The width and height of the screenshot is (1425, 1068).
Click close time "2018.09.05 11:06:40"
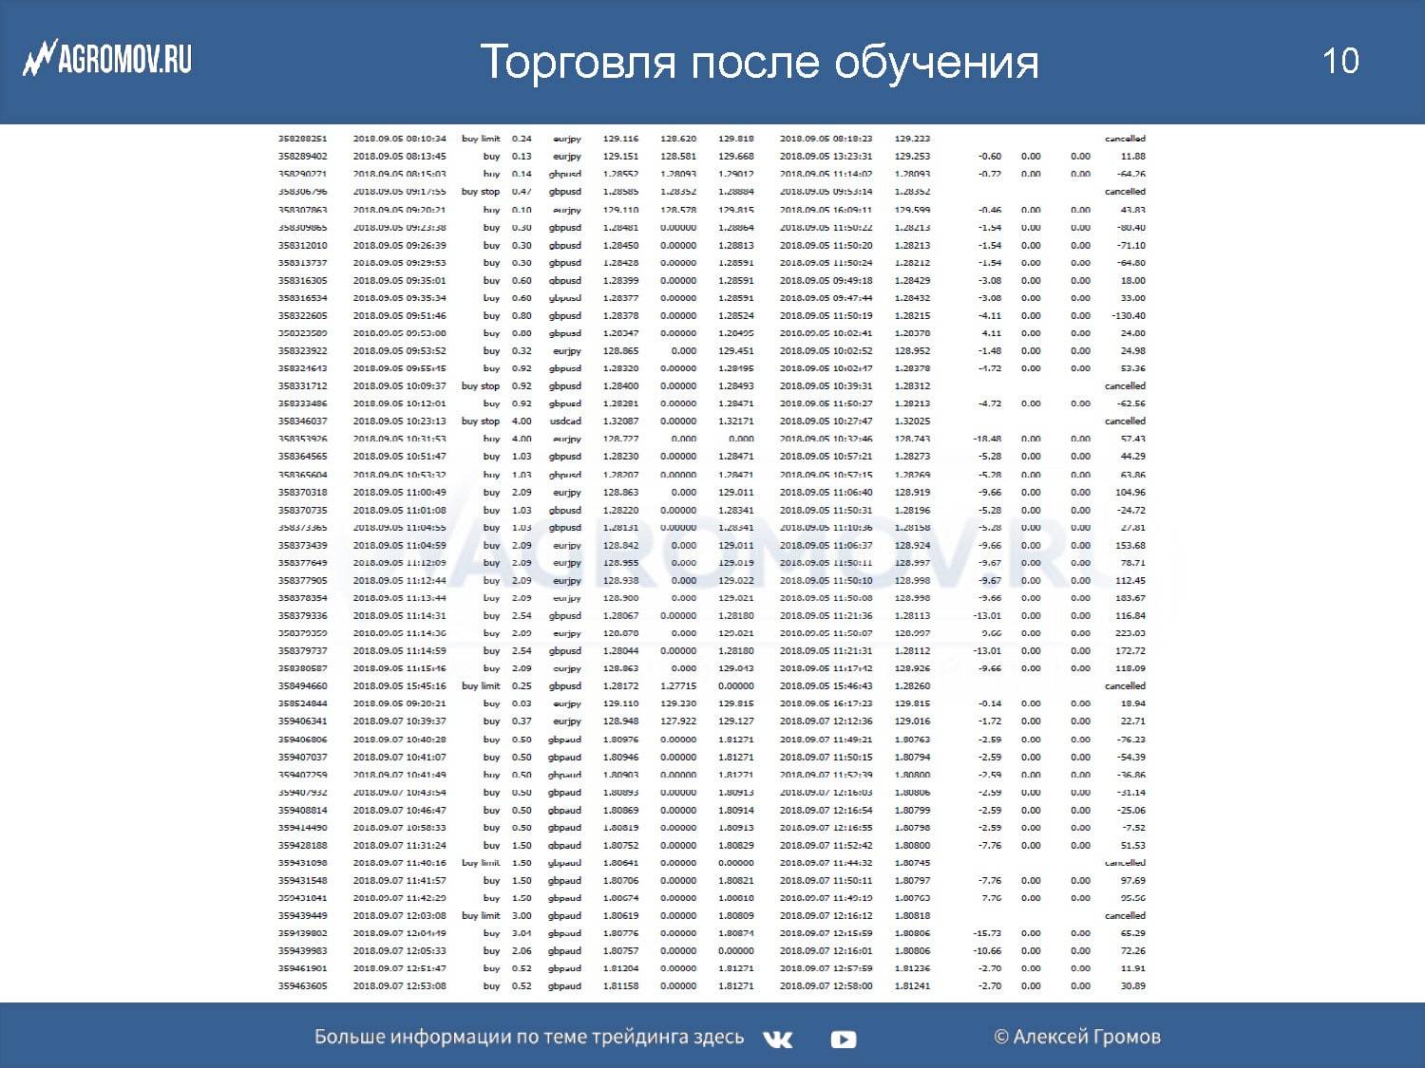click(826, 493)
